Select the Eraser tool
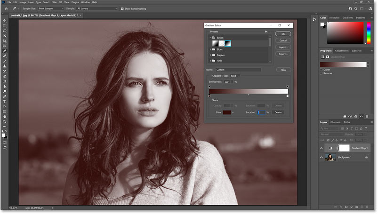This screenshot has height=214, width=378. tap(5, 76)
